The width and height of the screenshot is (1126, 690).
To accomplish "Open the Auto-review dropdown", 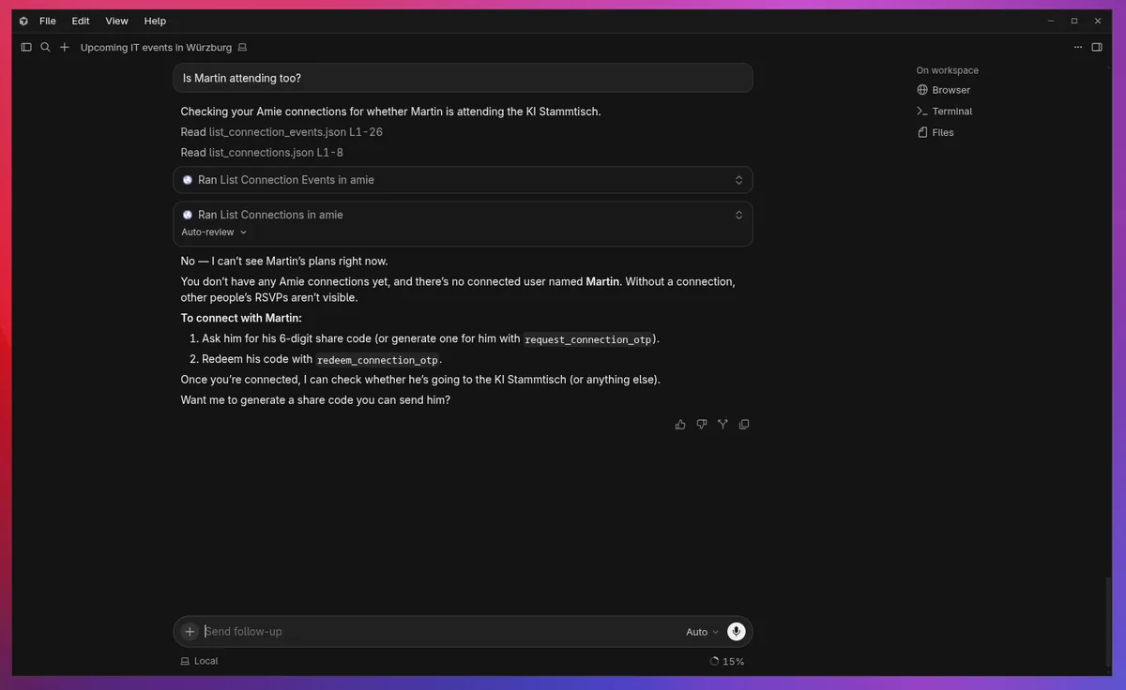I will coord(214,232).
